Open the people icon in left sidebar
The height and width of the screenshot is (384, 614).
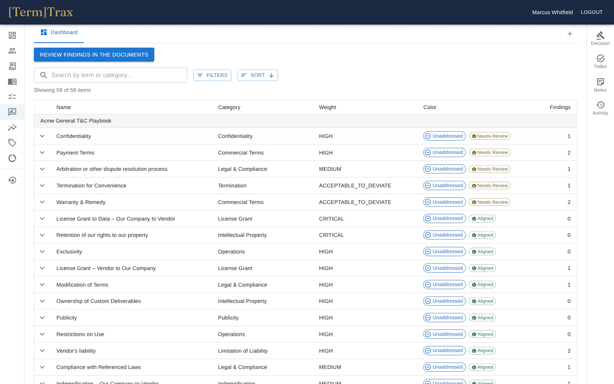(12, 51)
